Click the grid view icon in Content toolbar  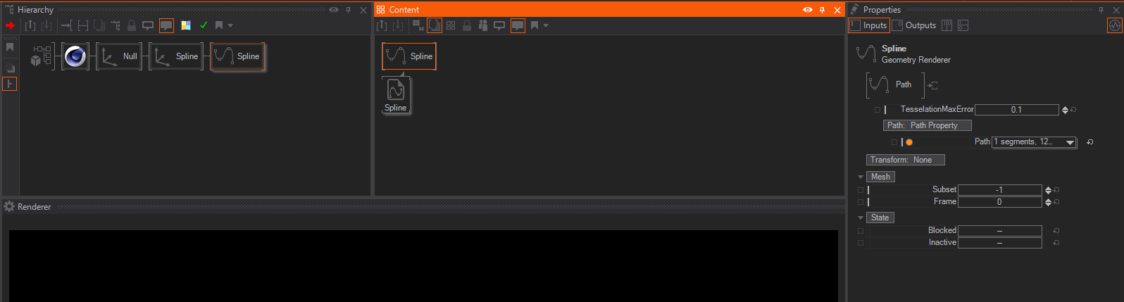pyautogui.click(x=451, y=25)
